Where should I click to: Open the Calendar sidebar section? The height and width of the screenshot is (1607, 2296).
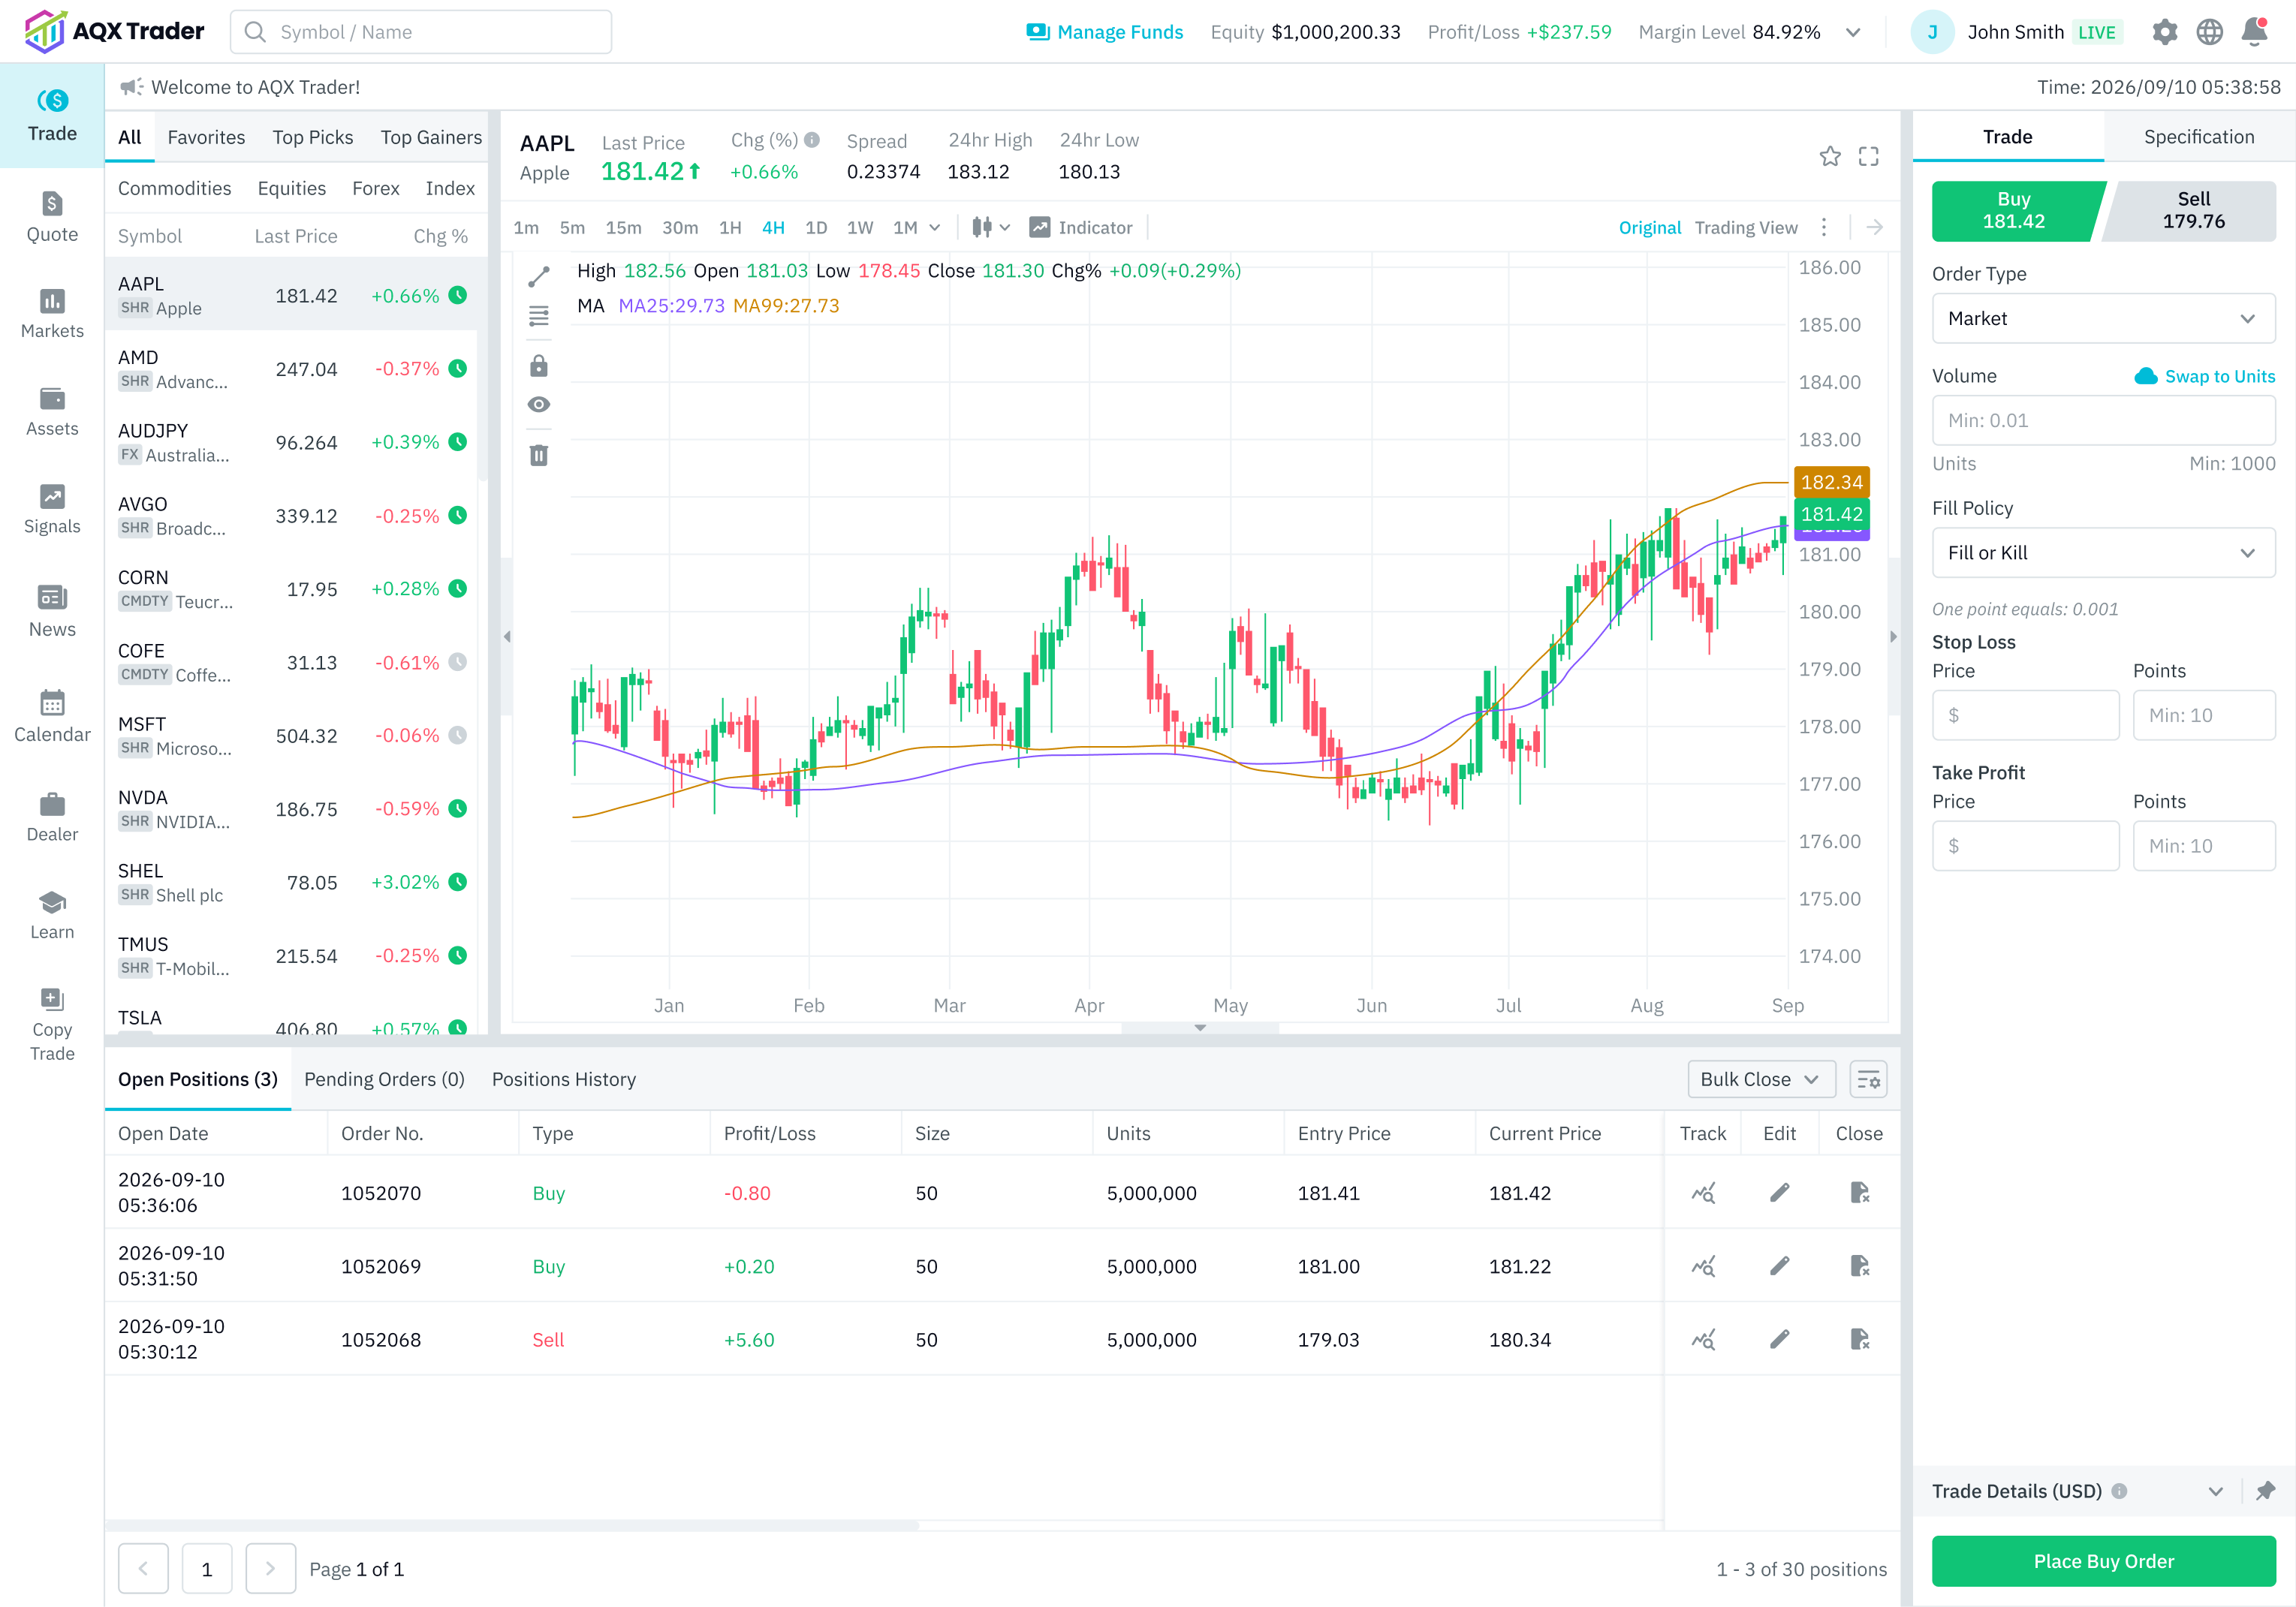[x=52, y=715]
